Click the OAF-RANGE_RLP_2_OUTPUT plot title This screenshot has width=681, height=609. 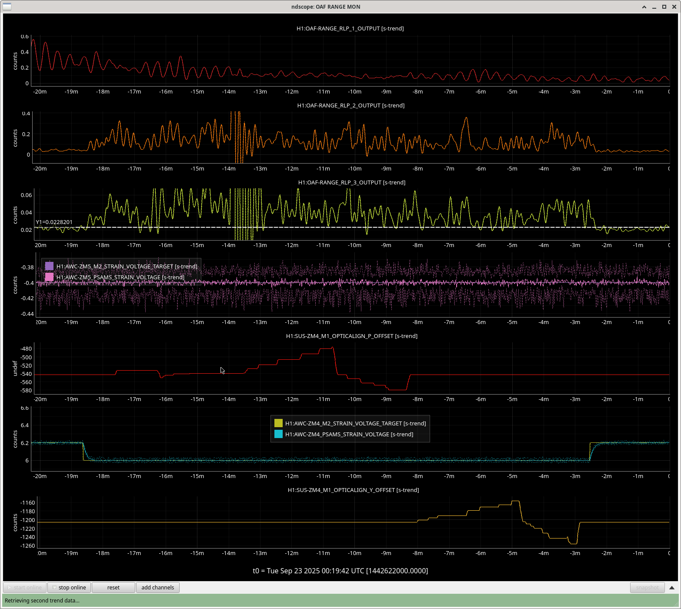[351, 105]
